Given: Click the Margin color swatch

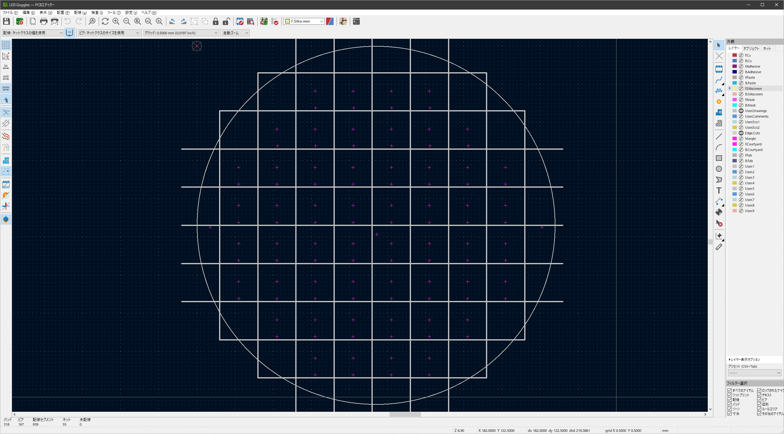Looking at the screenshot, I should (x=735, y=139).
